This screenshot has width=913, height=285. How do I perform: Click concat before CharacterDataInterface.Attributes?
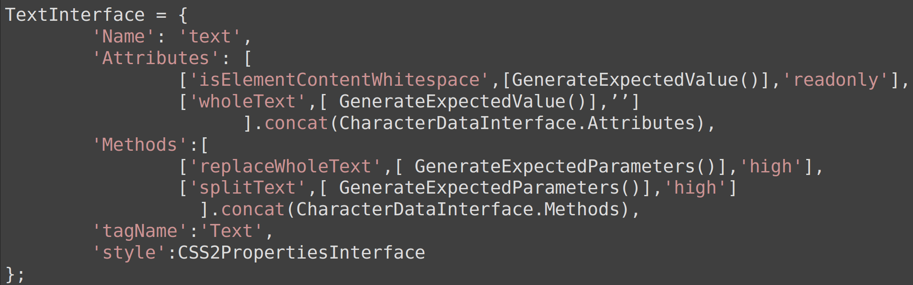[296, 123]
